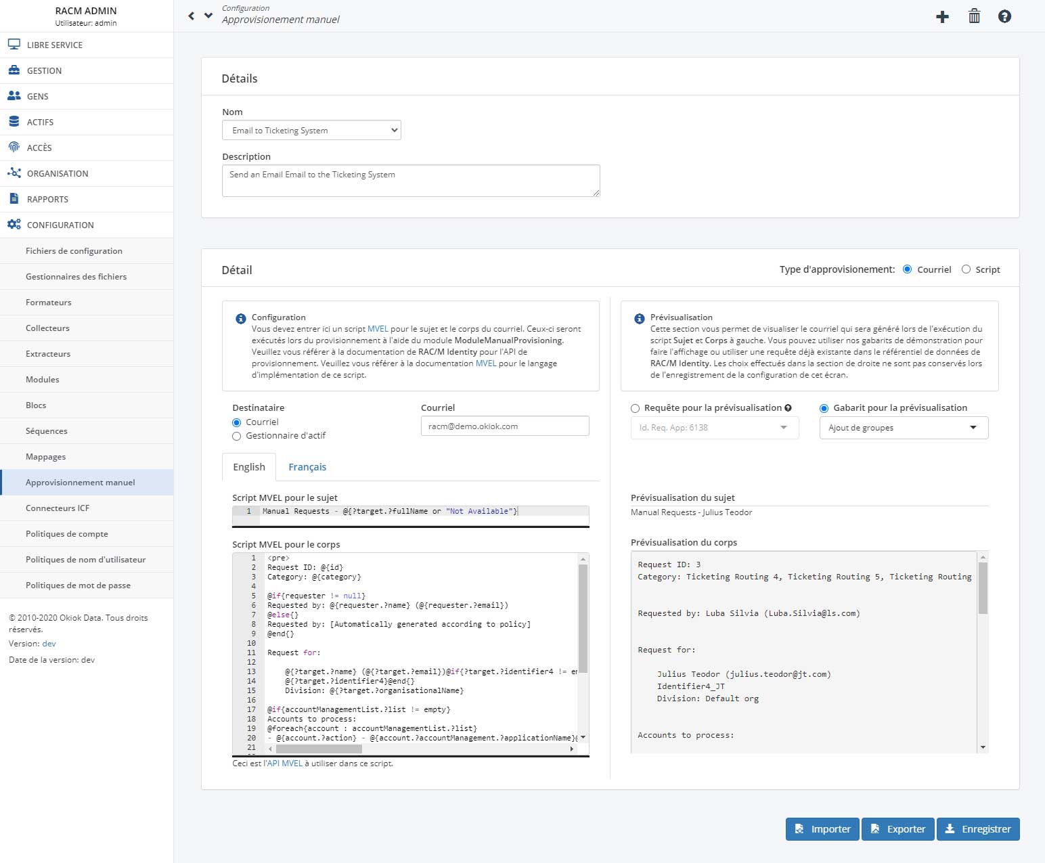Image resolution: width=1045 pixels, height=863 pixels.
Task: Click help icon beside Requête pour la prévisualisation
Action: [788, 407]
